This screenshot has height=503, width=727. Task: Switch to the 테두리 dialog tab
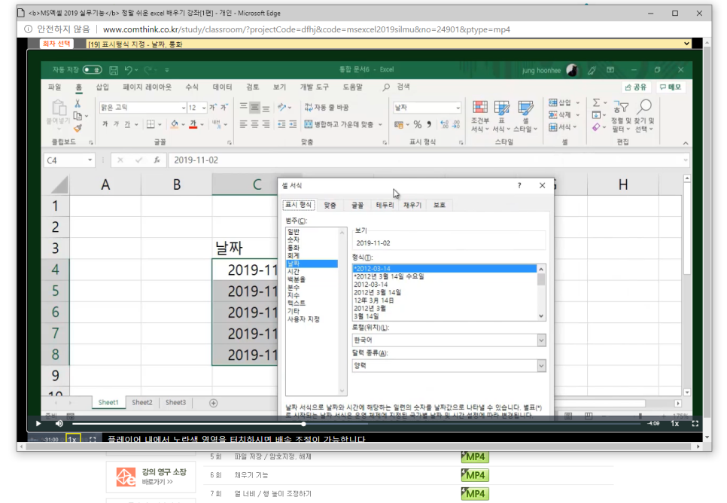[385, 205]
